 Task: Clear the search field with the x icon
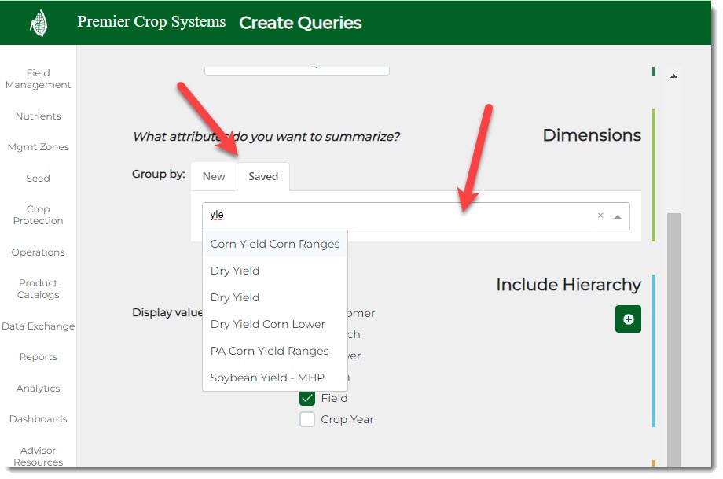pyautogui.click(x=600, y=216)
